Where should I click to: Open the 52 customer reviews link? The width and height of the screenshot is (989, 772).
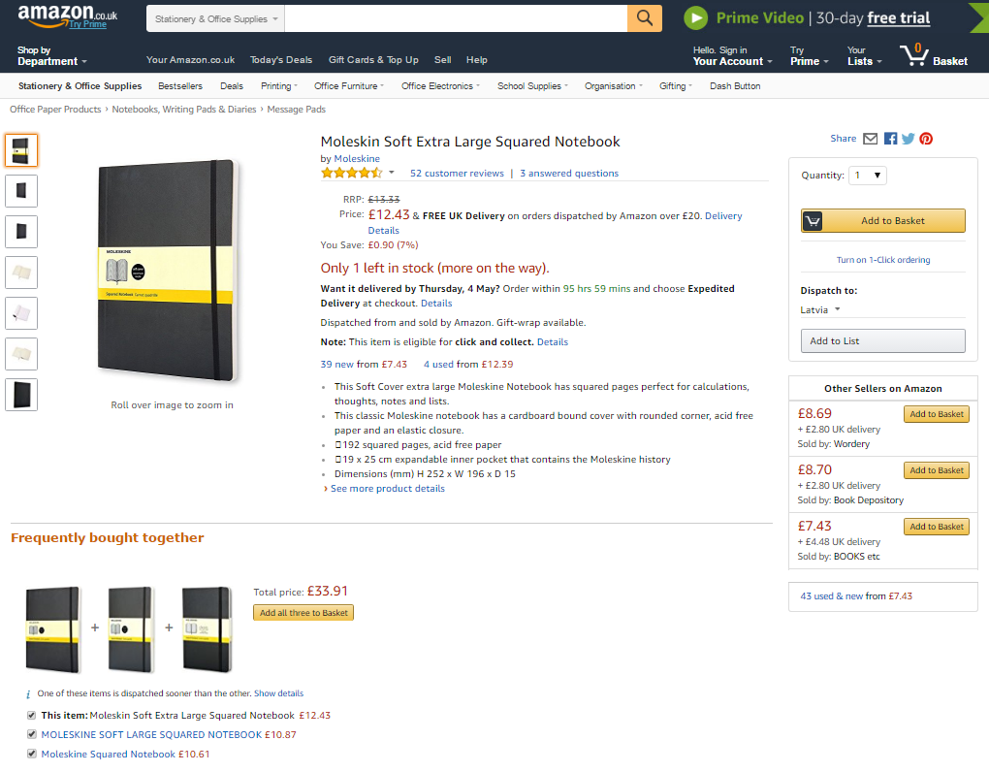coord(458,174)
